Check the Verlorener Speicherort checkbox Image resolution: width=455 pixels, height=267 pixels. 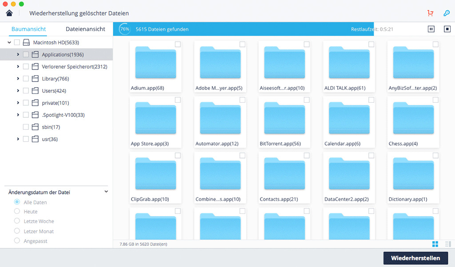coord(26,66)
